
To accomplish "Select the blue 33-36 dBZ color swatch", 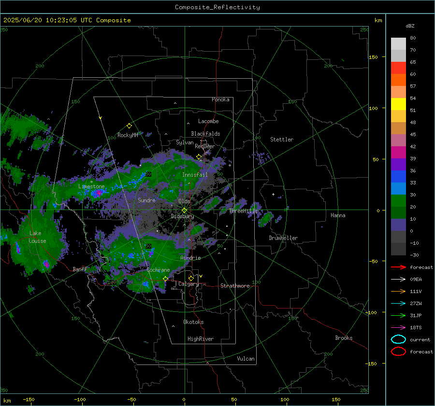I will point(398,177).
